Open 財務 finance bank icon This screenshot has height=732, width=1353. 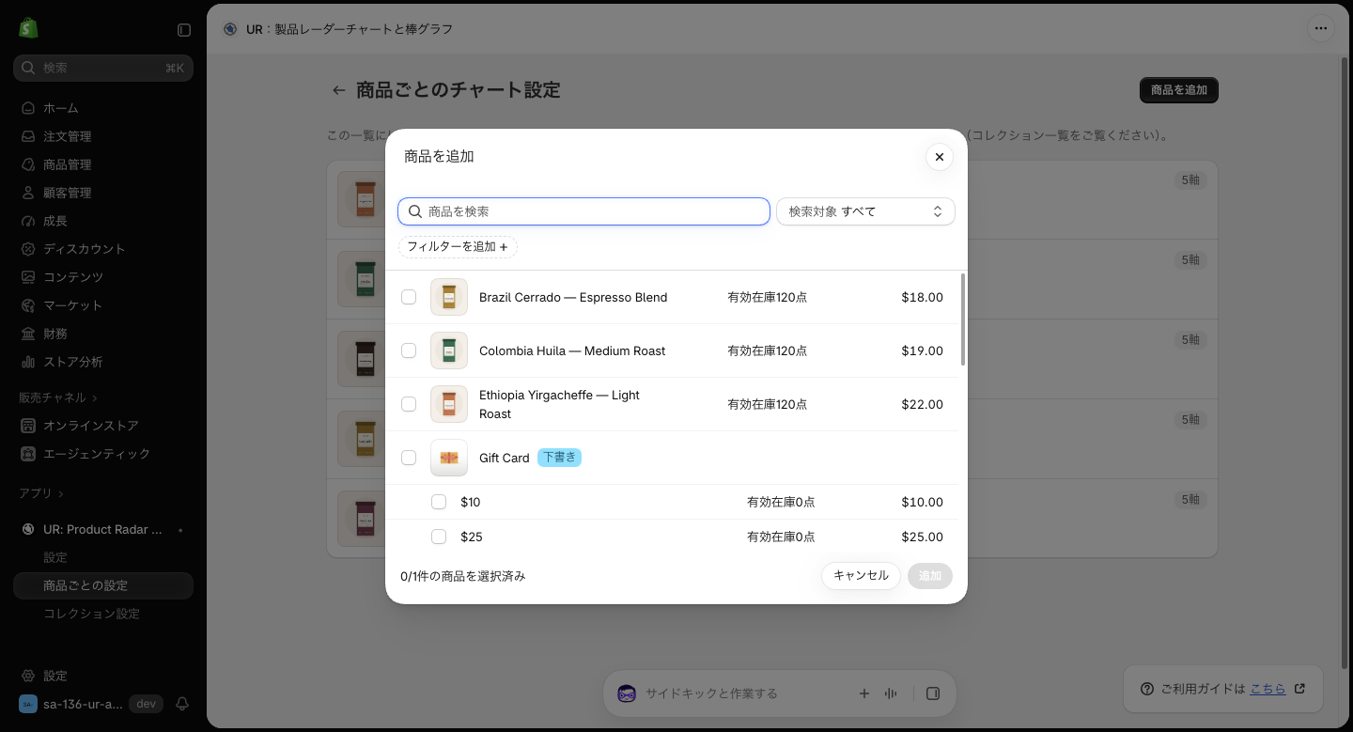(28, 334)
